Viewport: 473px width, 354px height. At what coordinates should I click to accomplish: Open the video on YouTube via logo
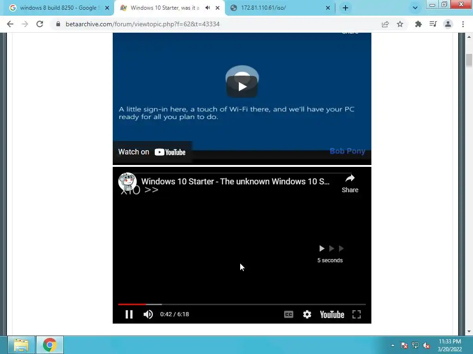pos(332,314)
